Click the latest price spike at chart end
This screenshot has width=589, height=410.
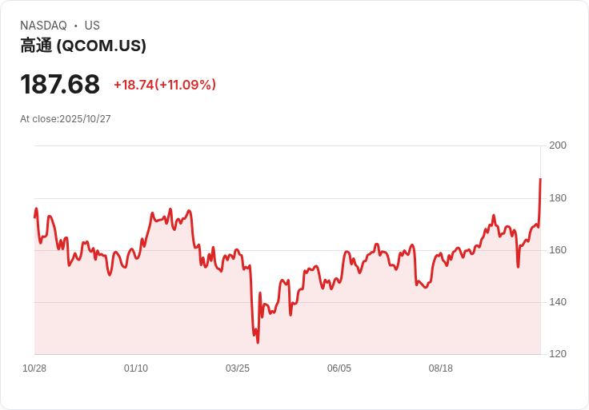click(x=540, y=179)
